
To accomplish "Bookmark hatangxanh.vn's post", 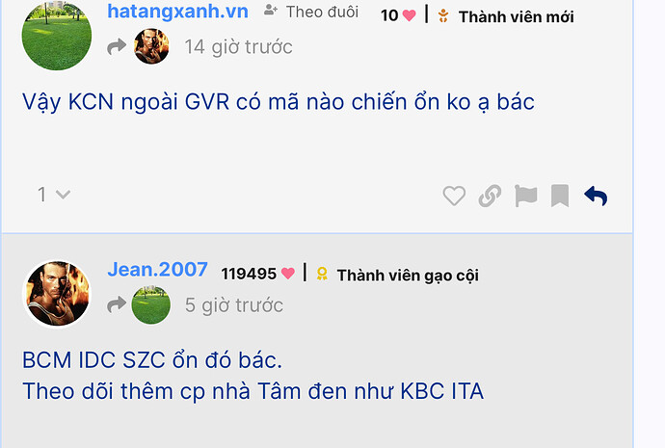I will point(560,196).
